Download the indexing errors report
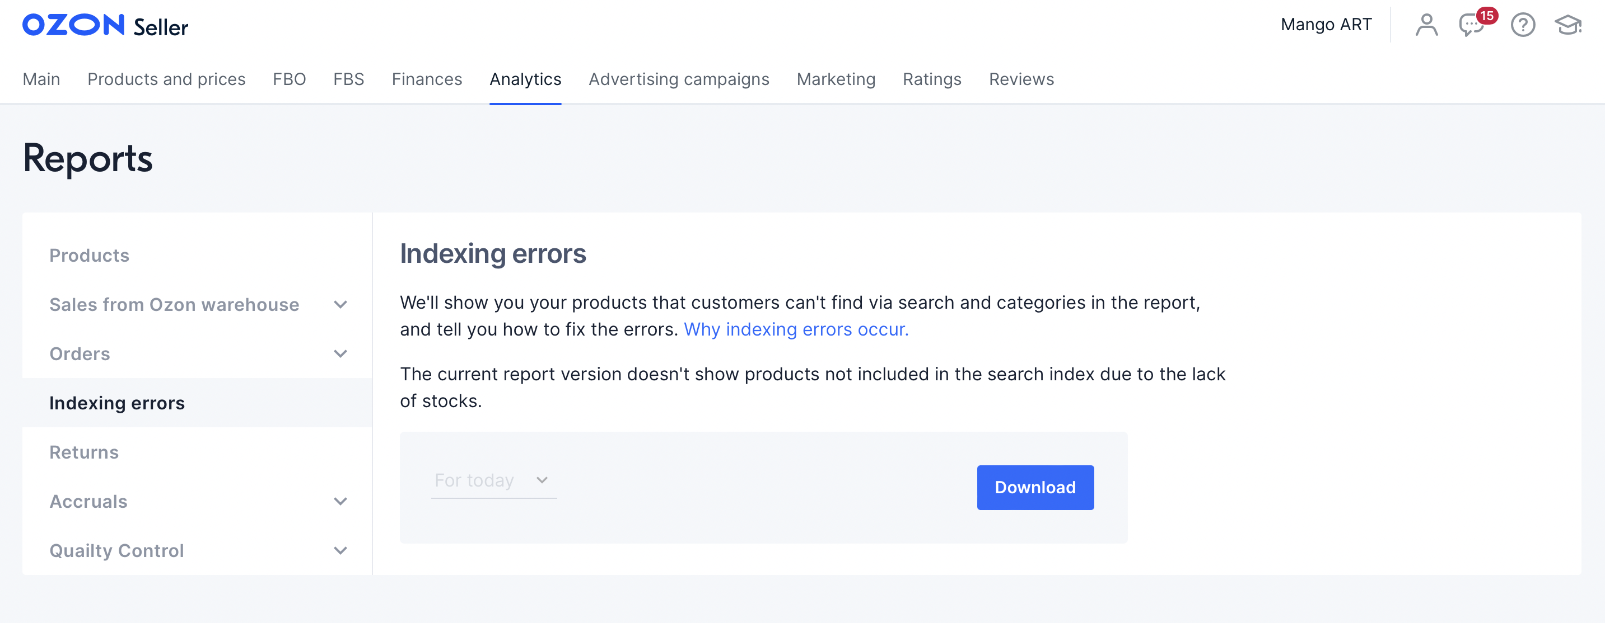The image size is (1605, 623). (x=1035, y=487)
